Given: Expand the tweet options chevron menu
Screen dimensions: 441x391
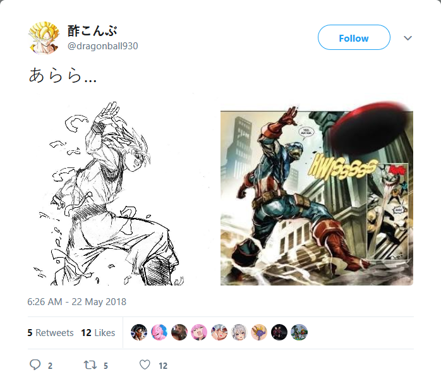Looking at the screenshot, I should pos(408,38).
